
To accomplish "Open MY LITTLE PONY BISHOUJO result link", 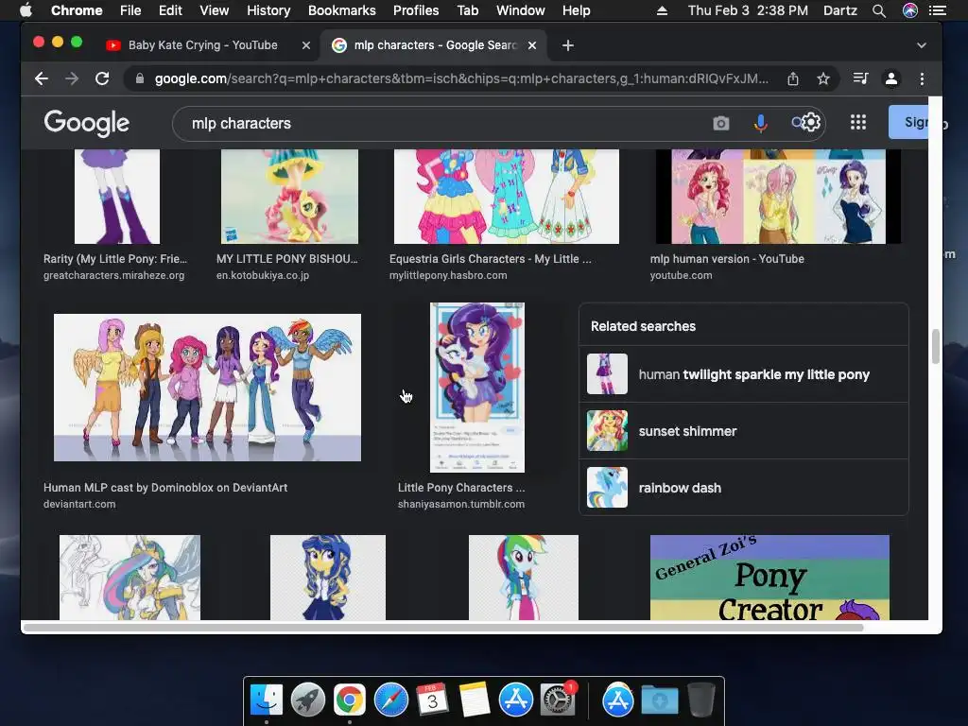I will (x=287, y=259).
